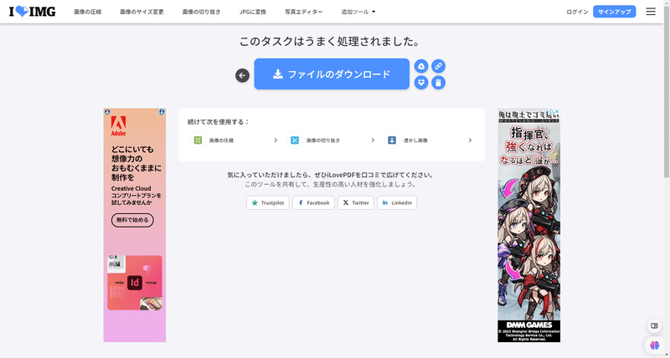The width and height of the screenshot is (670, 358).
Task: Close the right ad via its X icon
Action: pyautogui.click(x=557, y=112)
